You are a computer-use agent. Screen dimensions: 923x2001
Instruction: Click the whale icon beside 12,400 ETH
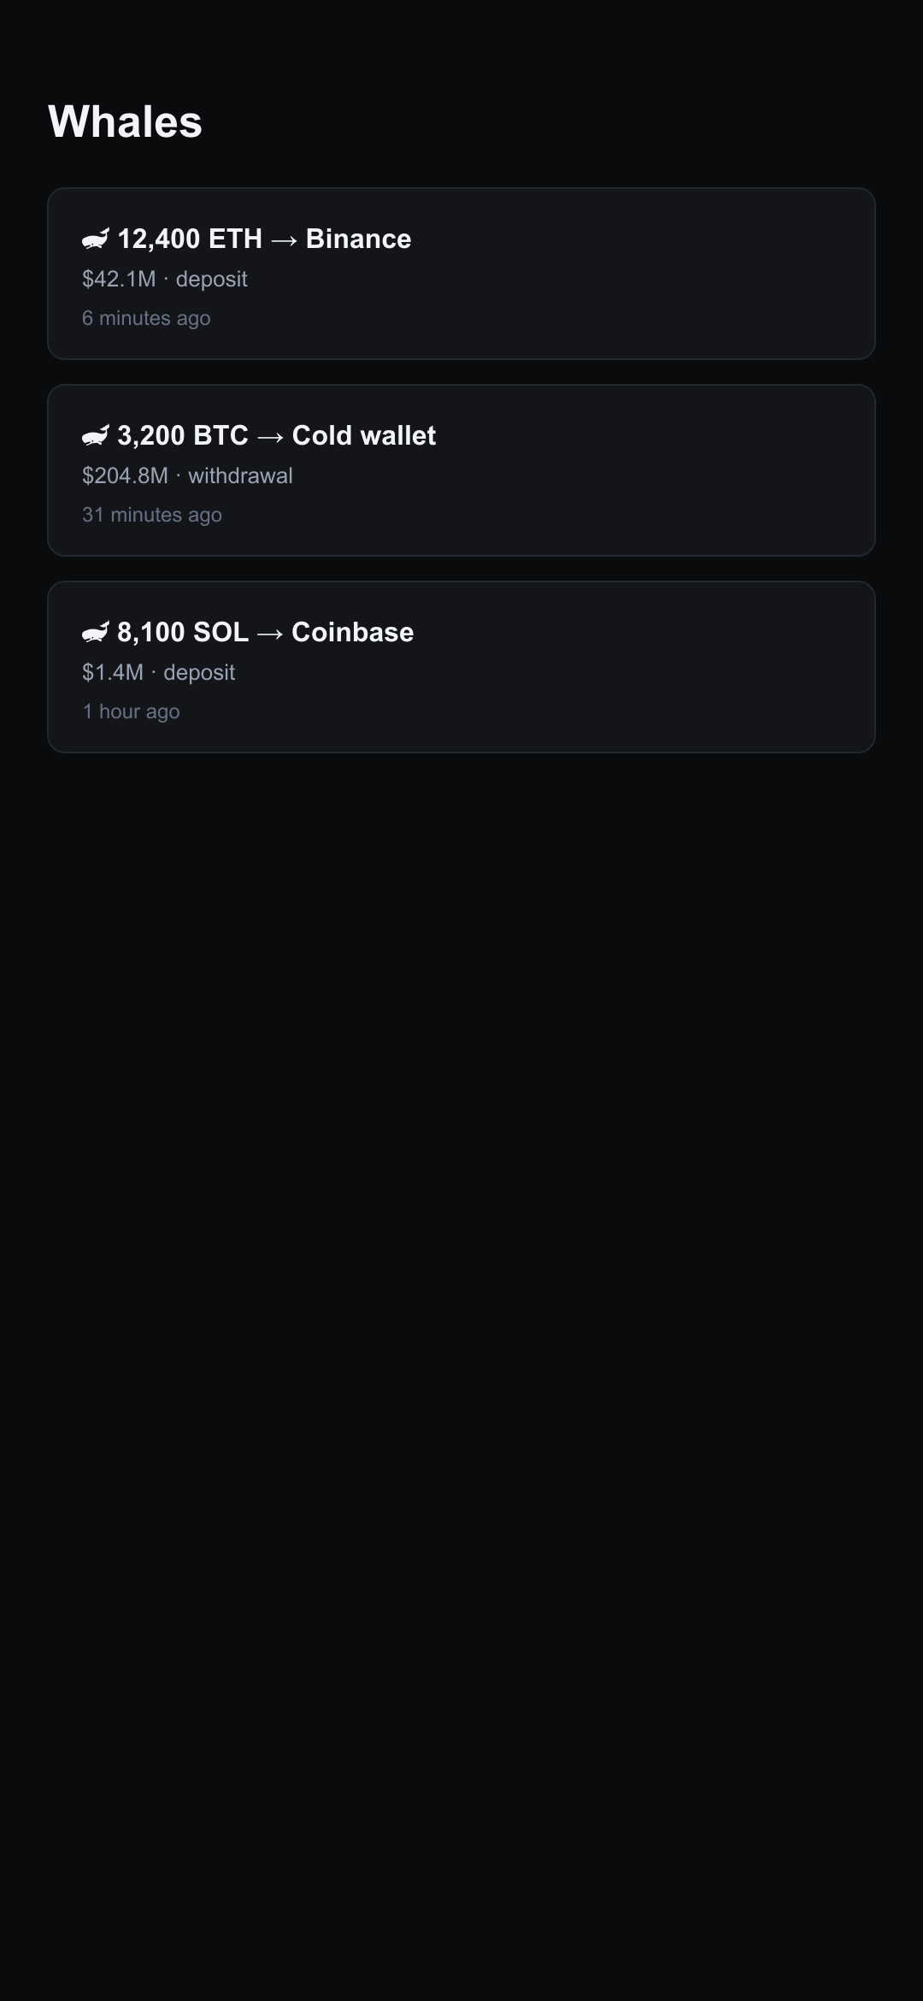(96, 239)
